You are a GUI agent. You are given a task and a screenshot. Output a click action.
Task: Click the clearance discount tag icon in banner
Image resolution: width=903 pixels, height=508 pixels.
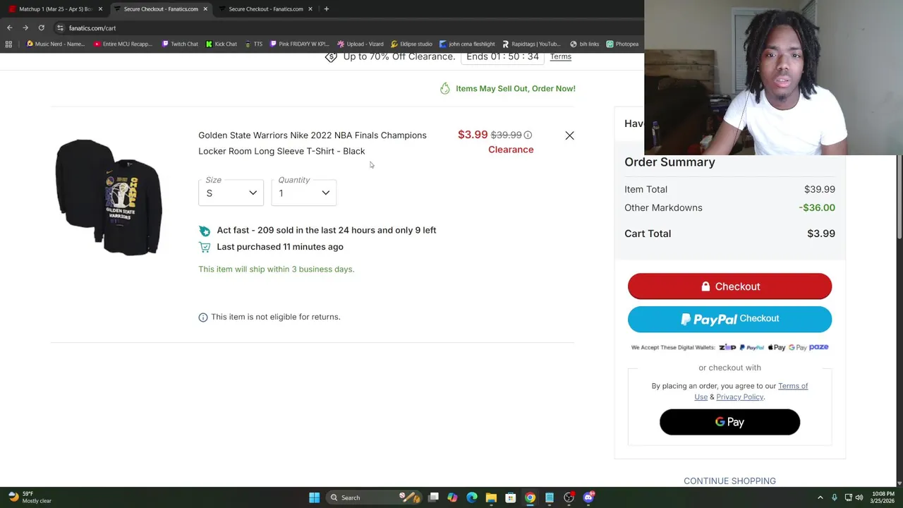(331, 57)
